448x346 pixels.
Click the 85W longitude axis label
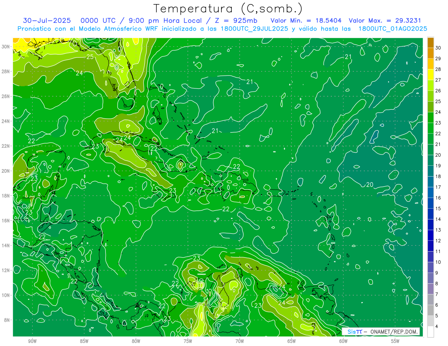[x=84, y=341]
